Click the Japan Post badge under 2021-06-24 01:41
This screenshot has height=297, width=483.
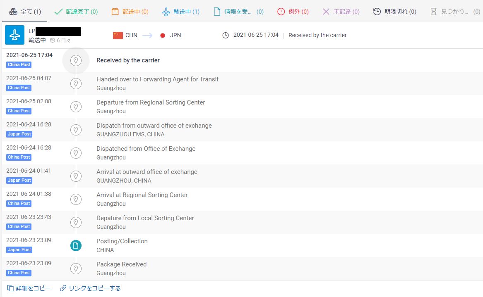(19, 181)
